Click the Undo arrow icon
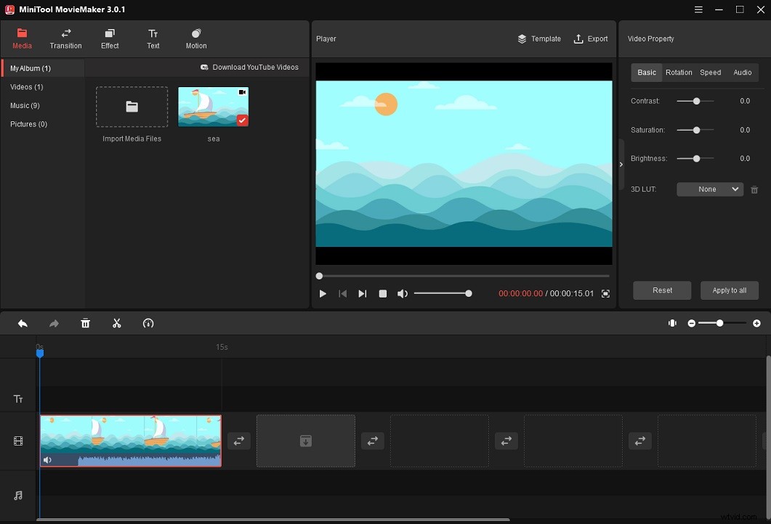This screenshot has height=524, width=771. click(x=22, y=323)
